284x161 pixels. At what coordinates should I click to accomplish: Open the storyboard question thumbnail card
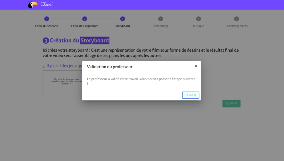(62, 84)
